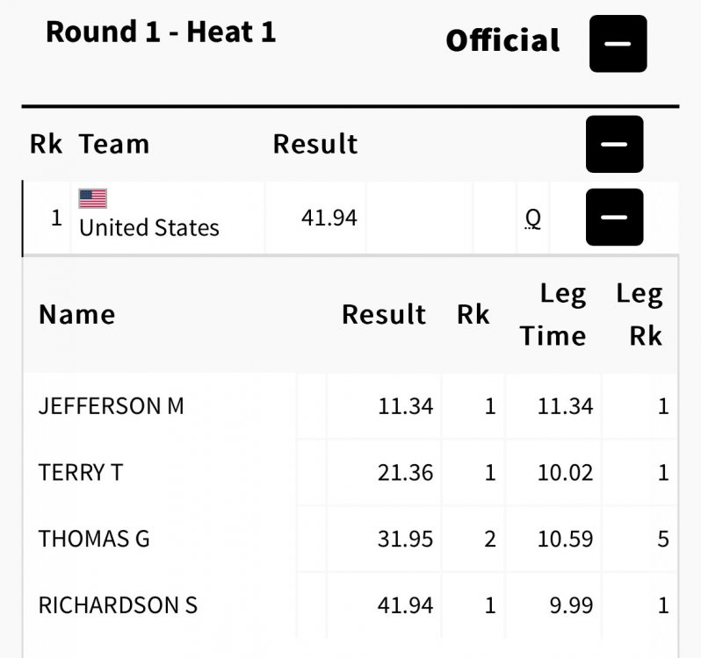Screen dimensions: 701x658
Task: Select the TERRY T athlete name
Action: (x=81, y=472)
